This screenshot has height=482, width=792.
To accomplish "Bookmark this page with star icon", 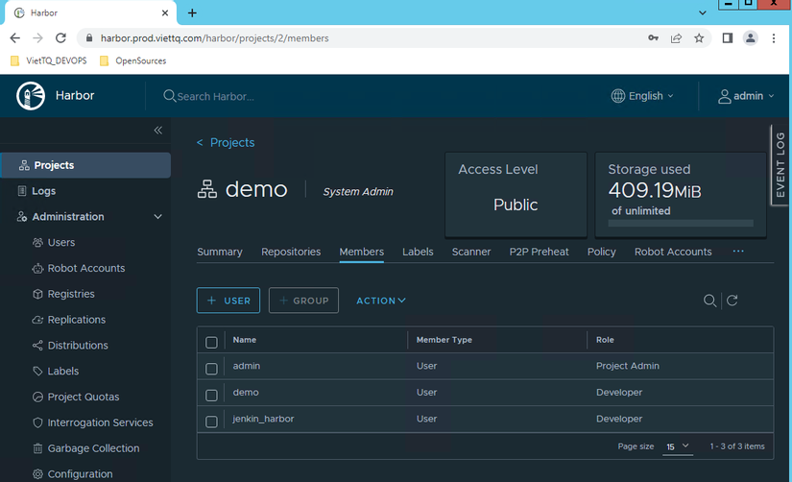I will tap(700, 38).
